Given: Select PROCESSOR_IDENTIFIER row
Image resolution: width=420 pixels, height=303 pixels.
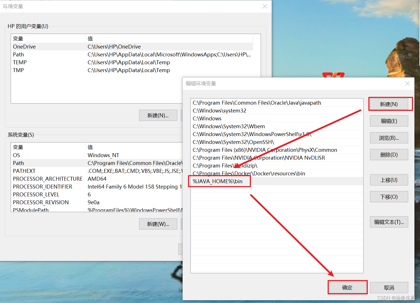Looking at the screenshot, I should pos(97,187).
